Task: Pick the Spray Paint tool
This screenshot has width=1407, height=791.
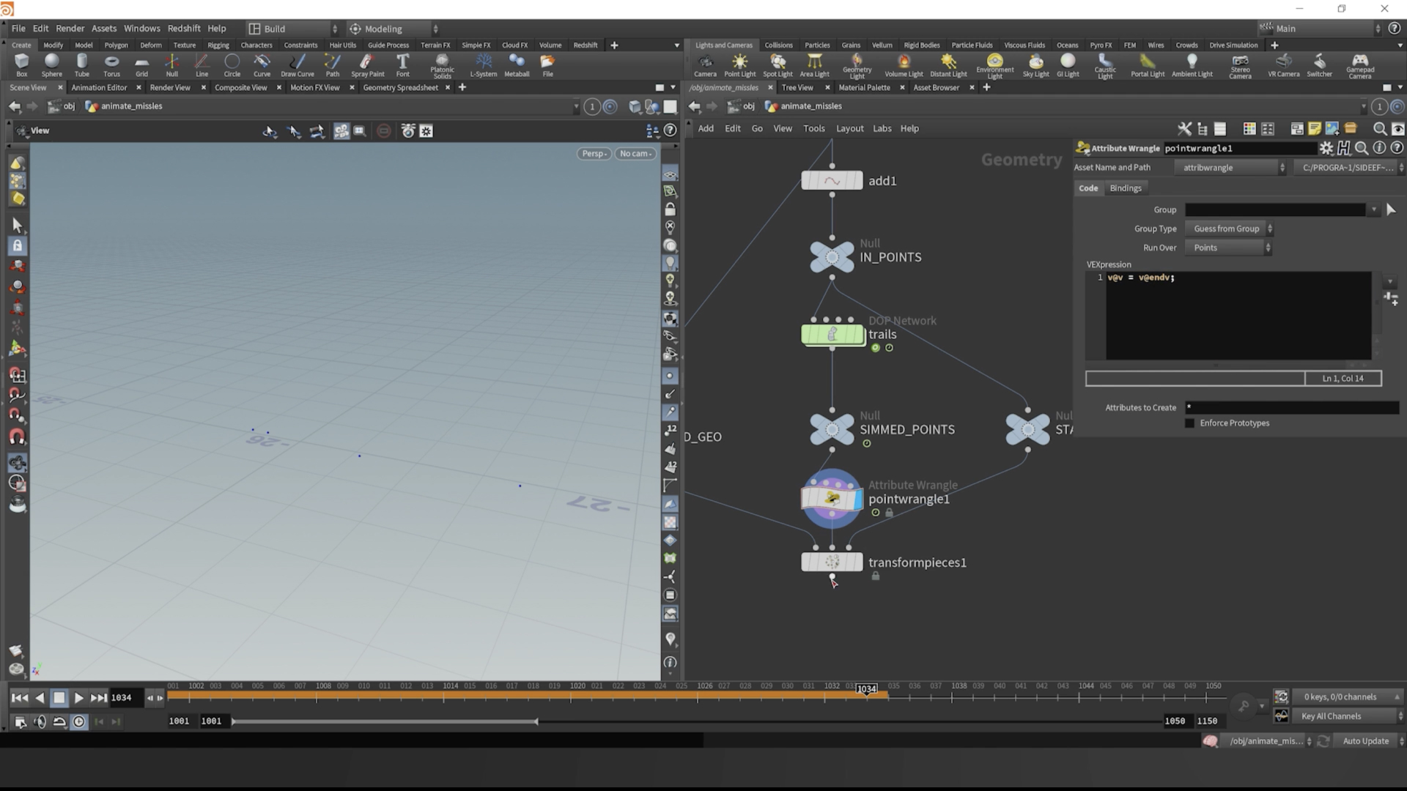Action: (367, 65)
